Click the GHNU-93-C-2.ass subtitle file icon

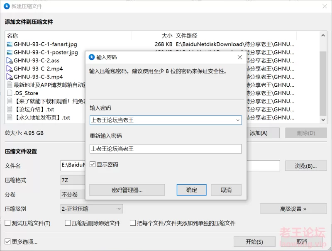[10, 61]
